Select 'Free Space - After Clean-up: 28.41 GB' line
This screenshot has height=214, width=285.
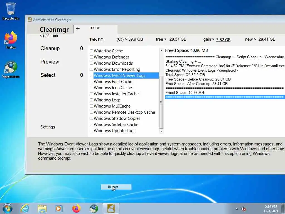point(196,84)
